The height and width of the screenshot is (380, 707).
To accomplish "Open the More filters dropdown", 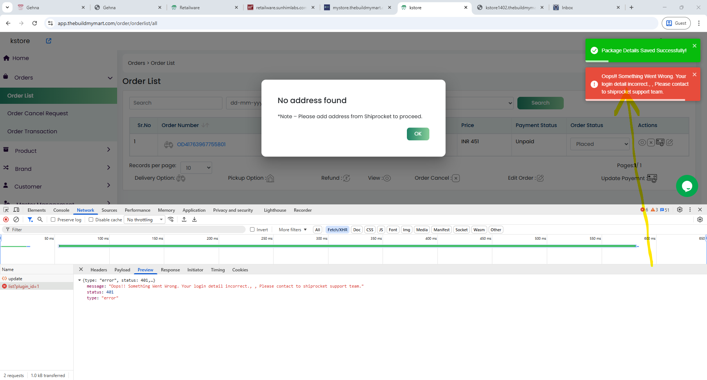I will point(293,230).
